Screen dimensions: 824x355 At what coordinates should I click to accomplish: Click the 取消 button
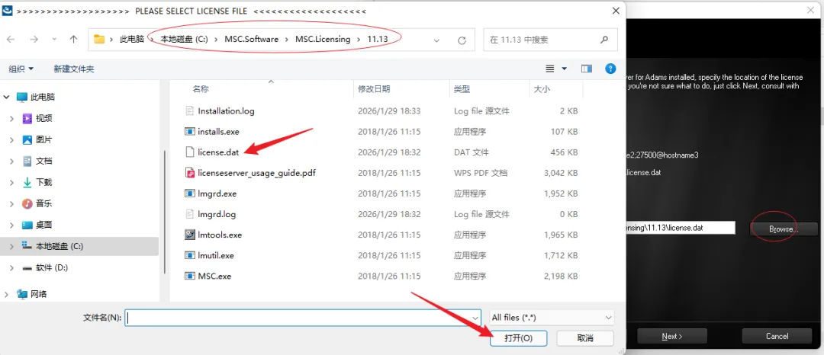point(585,338)
